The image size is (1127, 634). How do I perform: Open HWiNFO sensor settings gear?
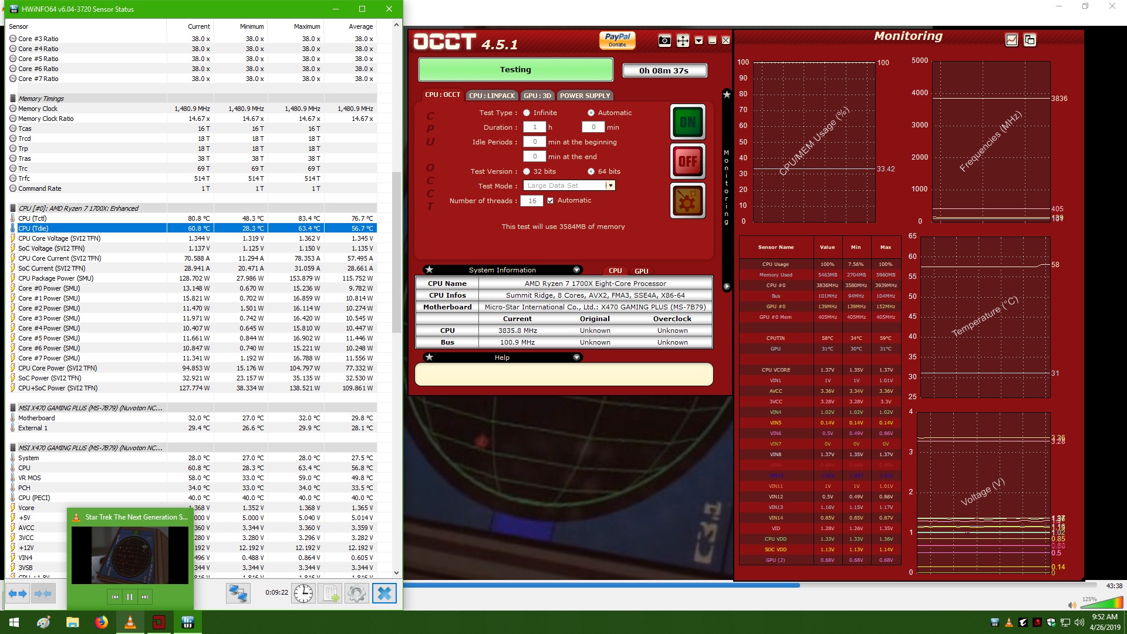click(x=356, y=593)
